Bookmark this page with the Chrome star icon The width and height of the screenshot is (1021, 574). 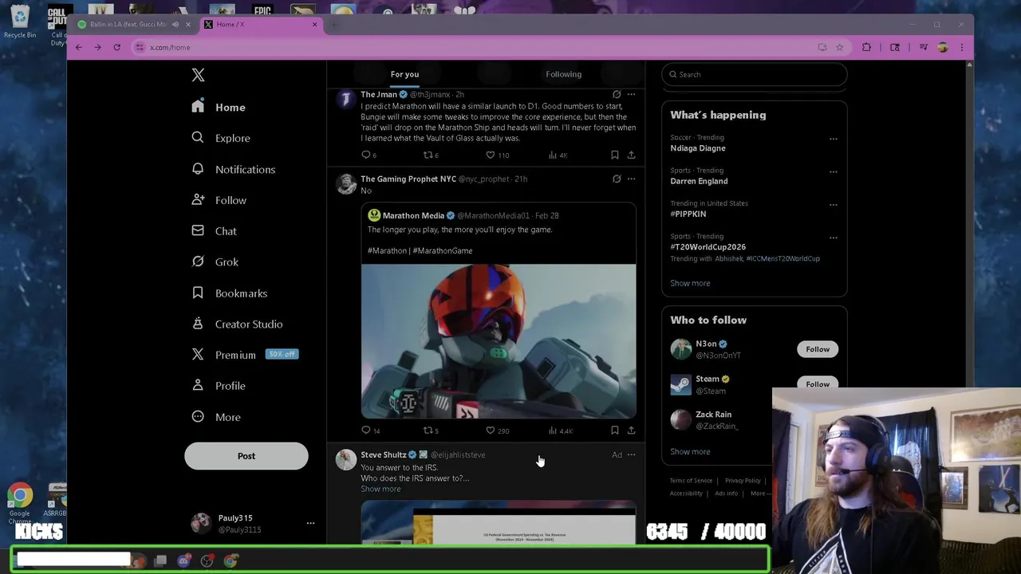point(839,47)
